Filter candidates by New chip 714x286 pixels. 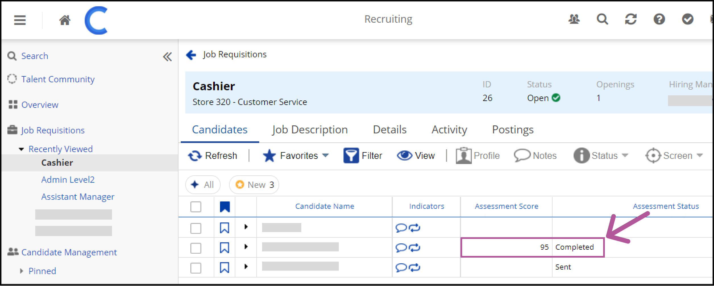coord(254,185)
